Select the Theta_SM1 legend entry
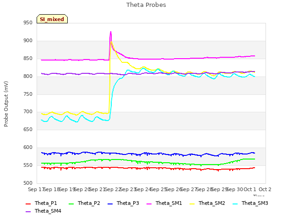Image resolution: width=293 pixels, height=220 pixels. pyautogui.click(x=164, y=203)
